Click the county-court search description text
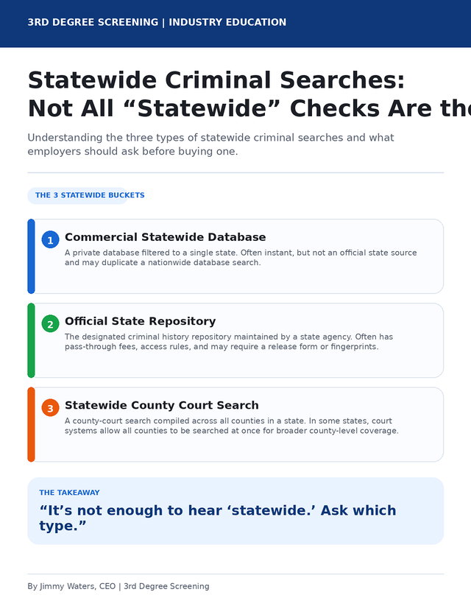 (x=231, y=426)
